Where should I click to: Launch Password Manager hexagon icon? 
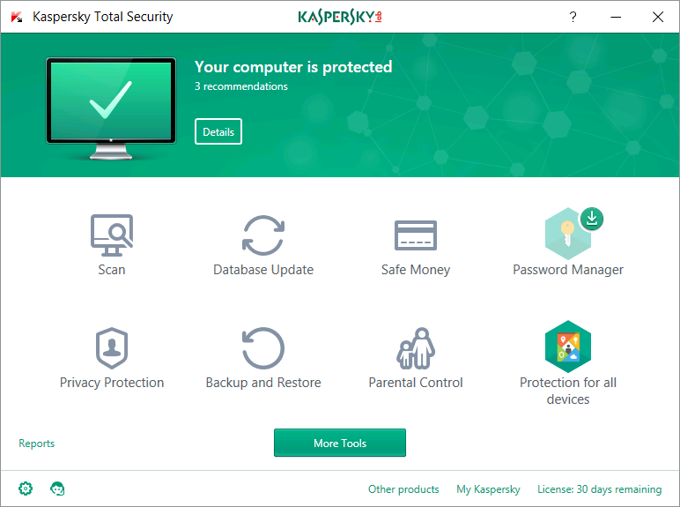567,235
